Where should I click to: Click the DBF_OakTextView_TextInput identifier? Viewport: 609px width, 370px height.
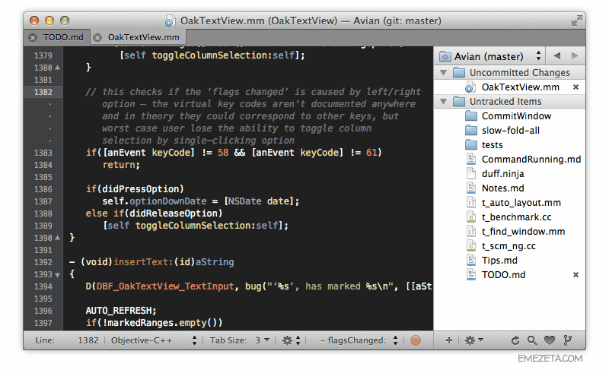165,286
